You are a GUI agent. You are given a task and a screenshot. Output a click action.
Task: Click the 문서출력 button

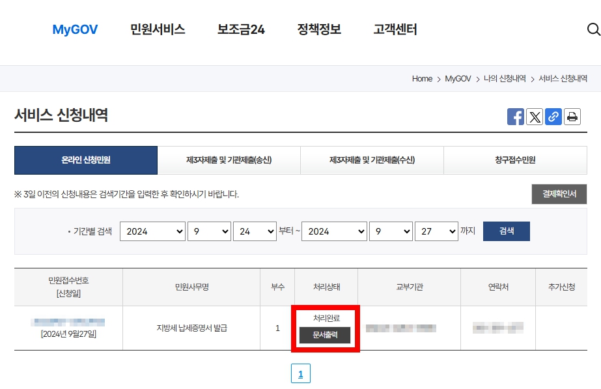[325, 335]
